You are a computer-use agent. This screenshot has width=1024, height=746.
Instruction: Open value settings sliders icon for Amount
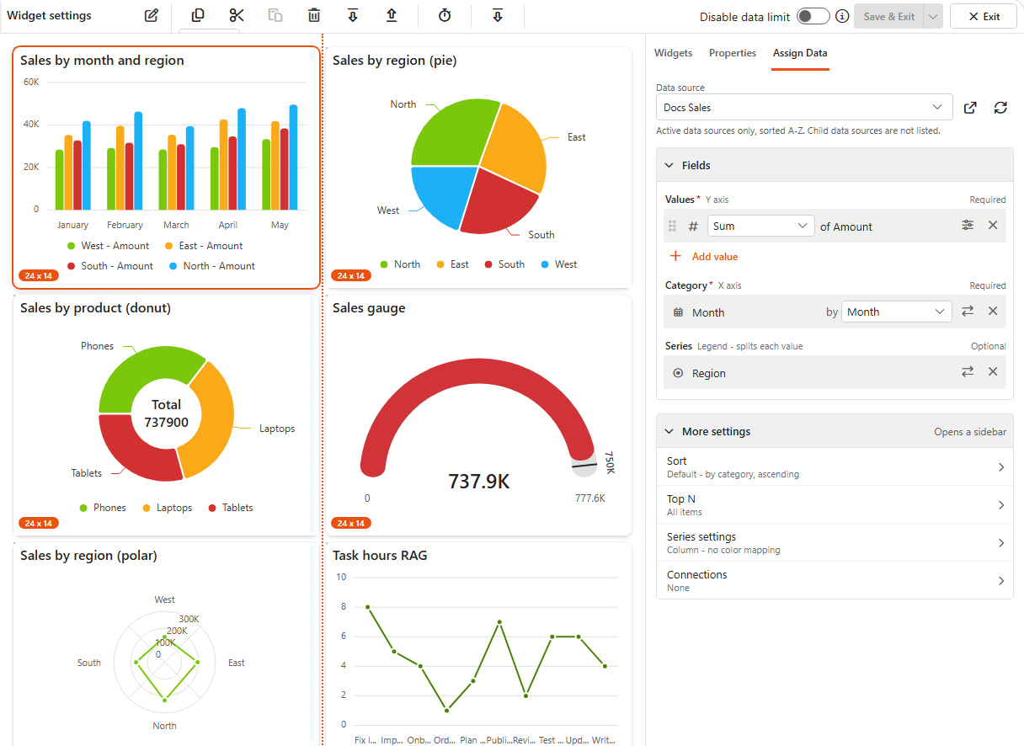968,225
